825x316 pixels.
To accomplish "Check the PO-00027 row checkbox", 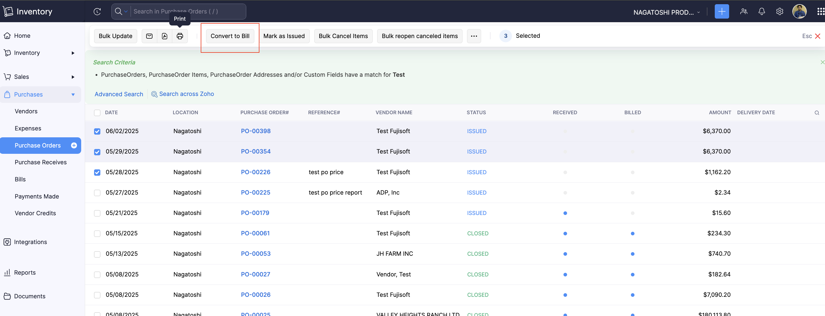I will pyautogui.click(x=97, y=275).
